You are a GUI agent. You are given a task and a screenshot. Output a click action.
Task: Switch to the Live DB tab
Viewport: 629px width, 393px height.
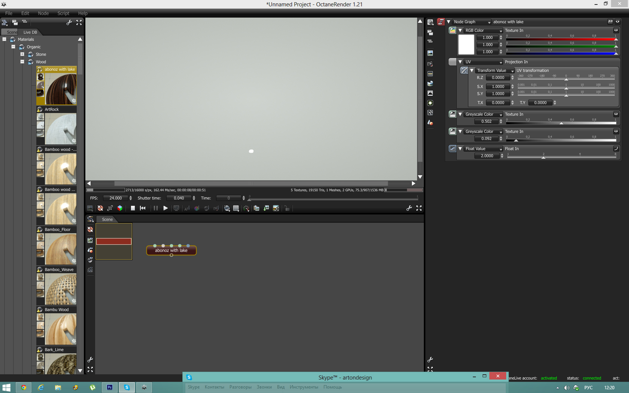coord(30,32)
